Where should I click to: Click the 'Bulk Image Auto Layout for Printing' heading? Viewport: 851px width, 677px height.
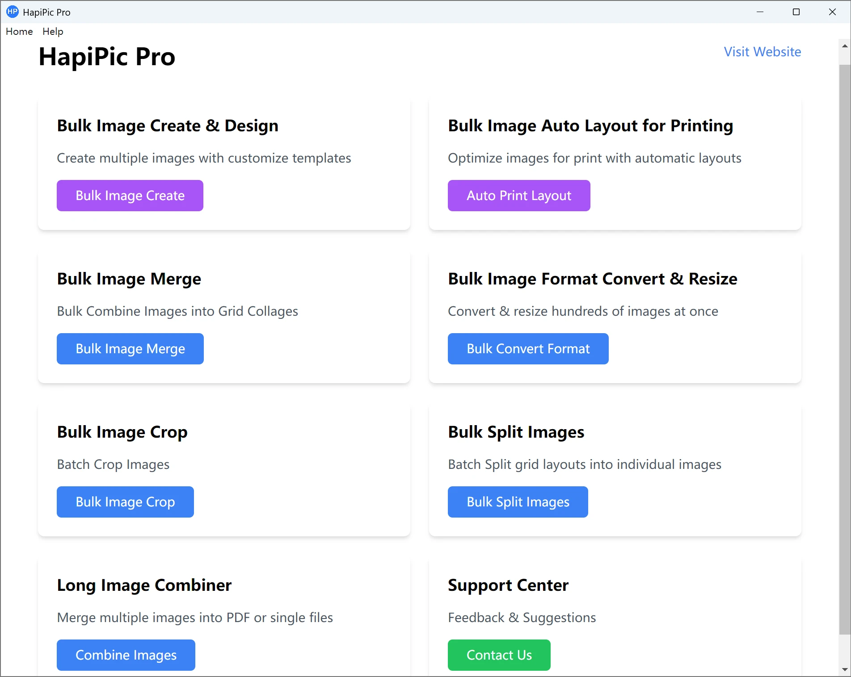point(590,126)
